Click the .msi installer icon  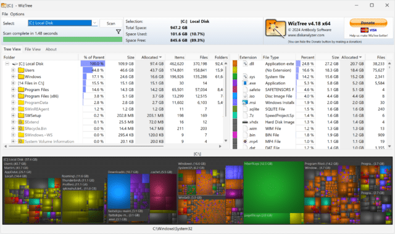tap(245, 103)
